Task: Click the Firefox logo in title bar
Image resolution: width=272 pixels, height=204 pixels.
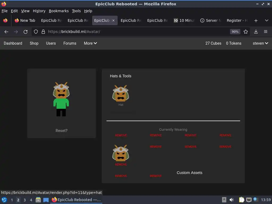Action: pyautogui.click(x=4, y=4)
